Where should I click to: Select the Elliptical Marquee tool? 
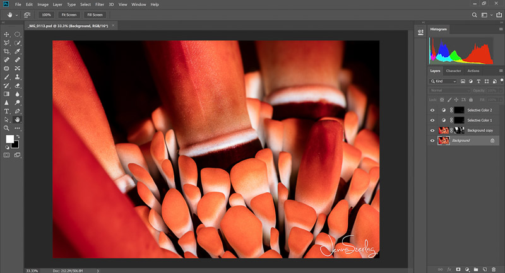point(18,35)
